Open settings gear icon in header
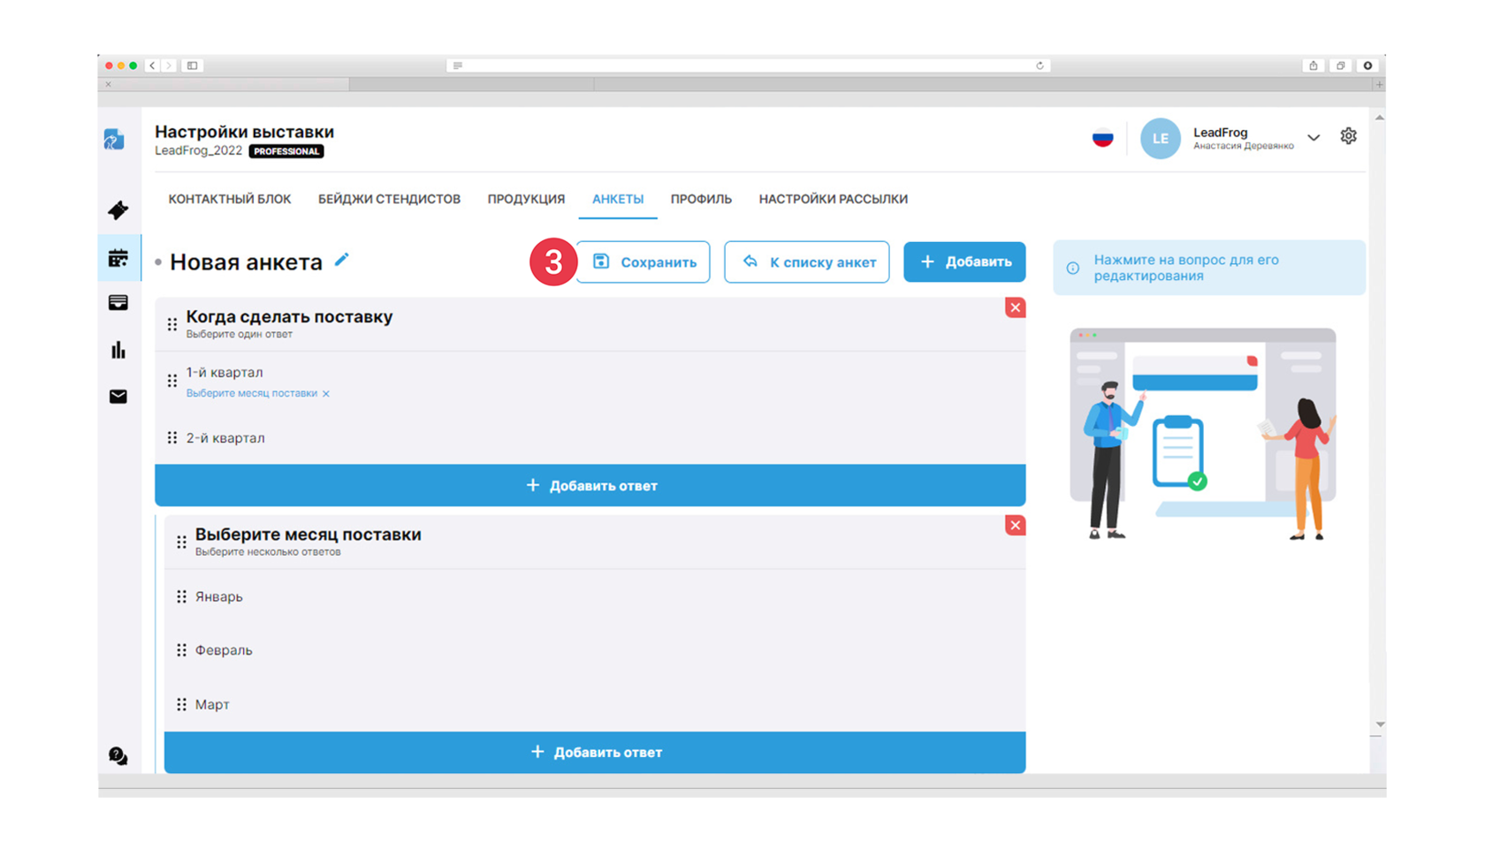Screen dimensions: 1485x848 tap(1348, 136)
